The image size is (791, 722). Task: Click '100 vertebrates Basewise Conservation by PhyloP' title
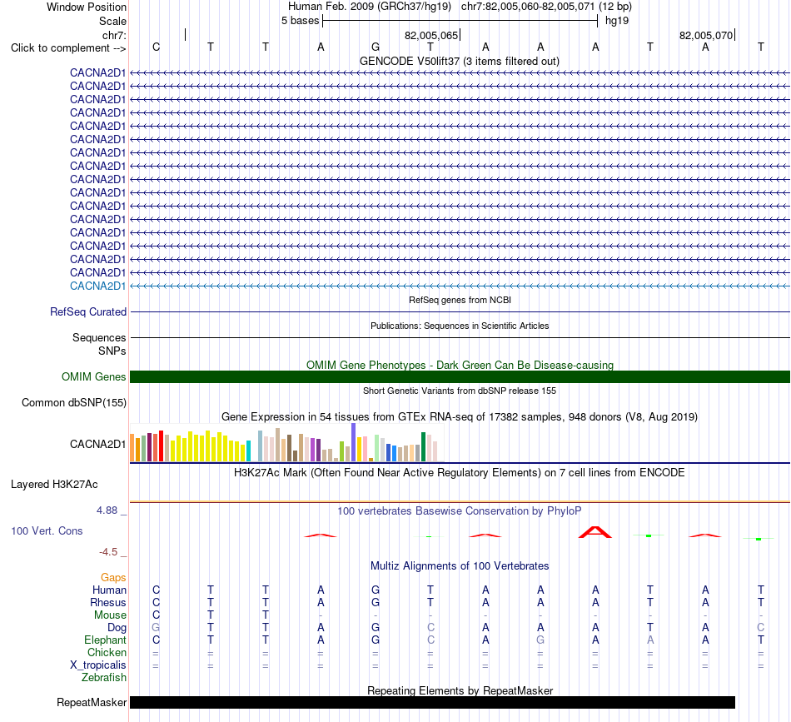pos(460,510)
